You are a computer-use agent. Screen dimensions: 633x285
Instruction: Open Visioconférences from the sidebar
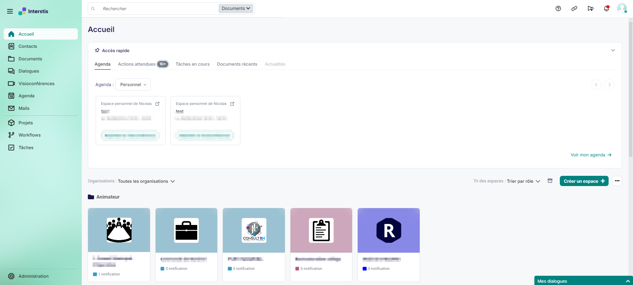(x=36, y=83)
